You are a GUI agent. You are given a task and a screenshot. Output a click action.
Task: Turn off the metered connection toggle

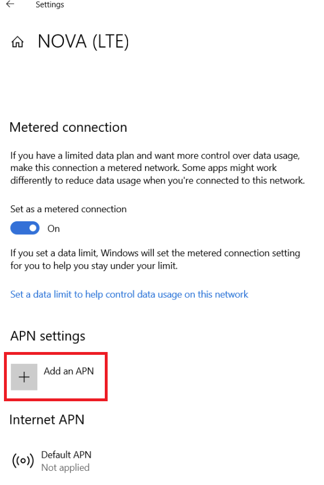pyautogui.click(x=25, y=228)
